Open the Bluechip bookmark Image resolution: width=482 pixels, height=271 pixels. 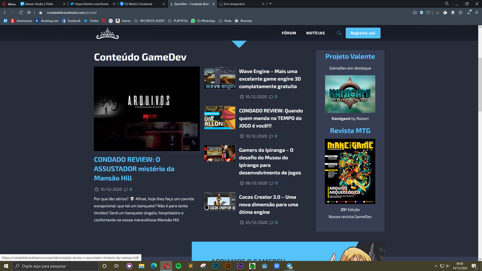[x=243, y=21]
